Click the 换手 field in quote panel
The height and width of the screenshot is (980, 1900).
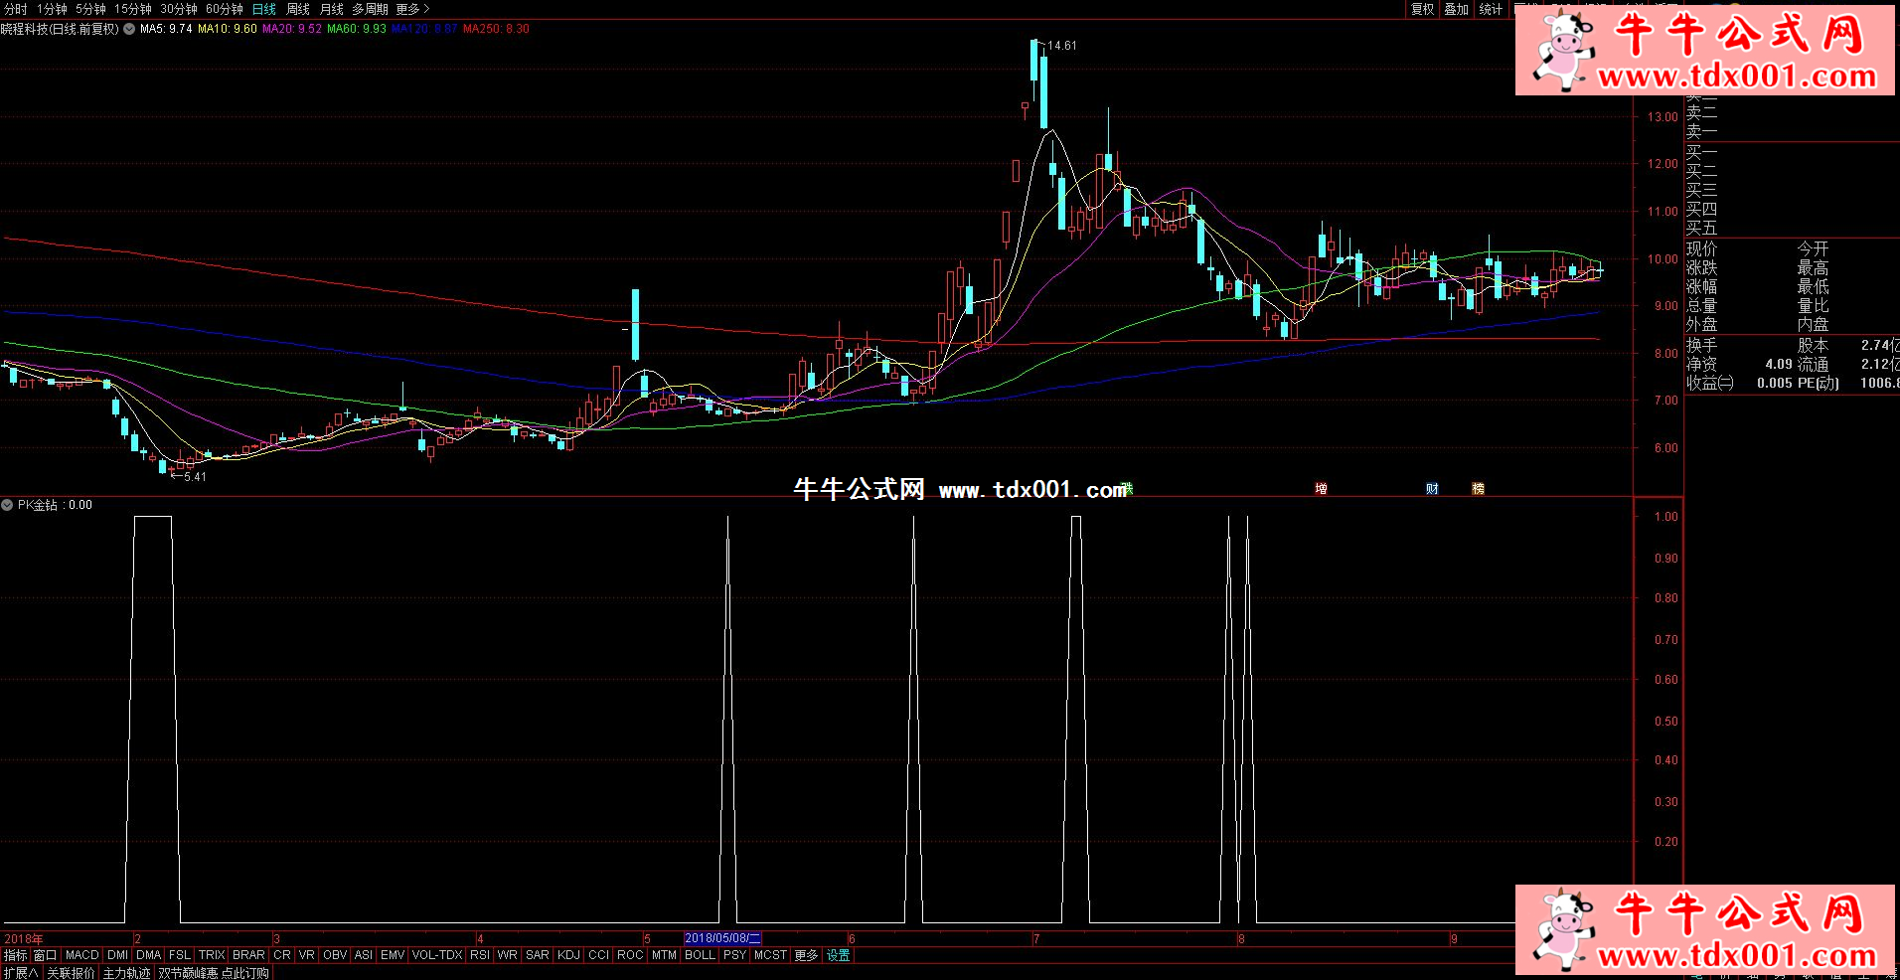click(x=1701, y=345)
